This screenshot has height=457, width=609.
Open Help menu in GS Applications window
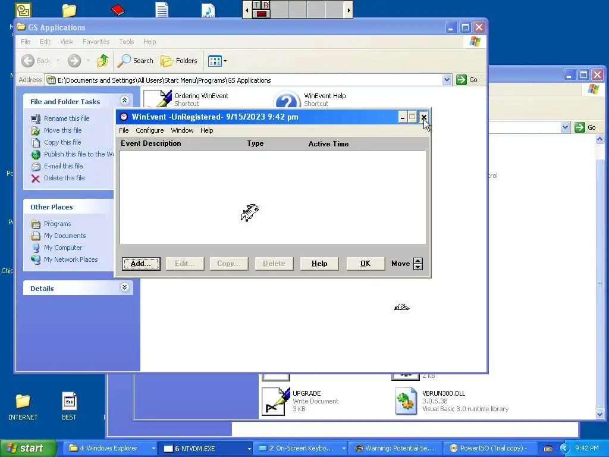[x=149, y=42]
